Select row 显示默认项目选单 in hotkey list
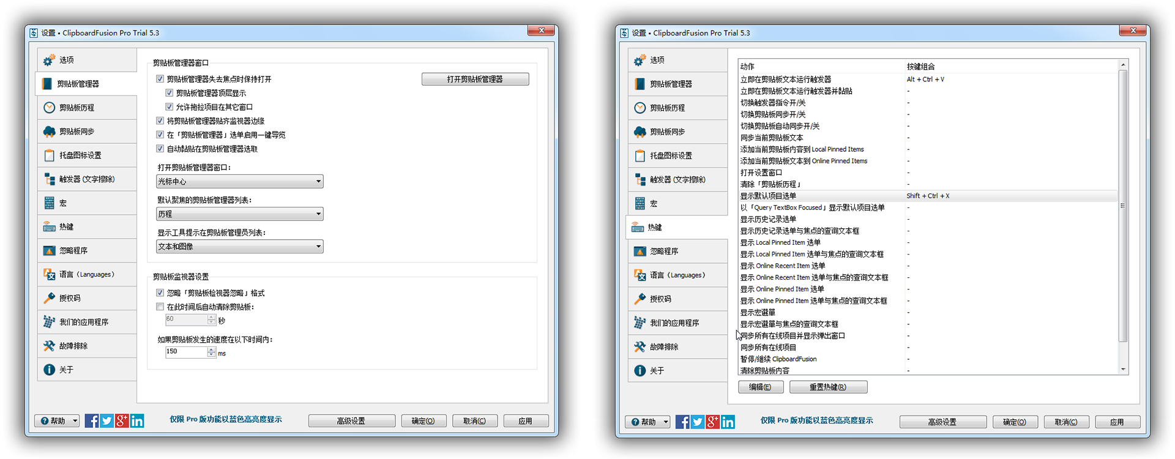Screen dimensions: 1175x459 [928, 196]
